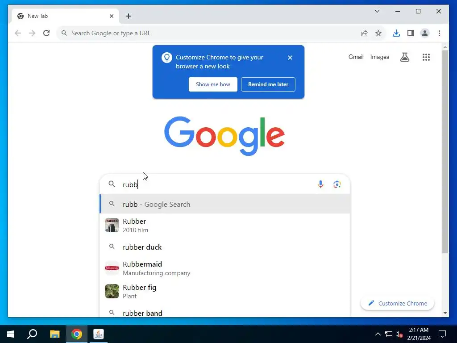Open the clock showing 2:17 AM

point(419,334)
